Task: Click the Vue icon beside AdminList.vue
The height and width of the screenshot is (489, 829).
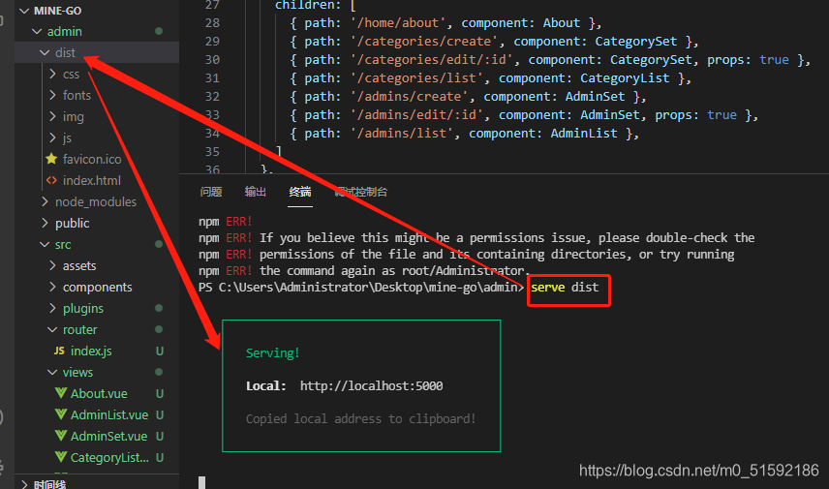Action: pos(61,414)
